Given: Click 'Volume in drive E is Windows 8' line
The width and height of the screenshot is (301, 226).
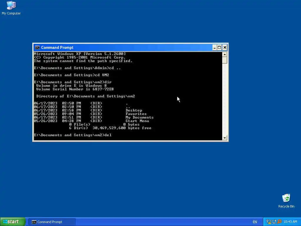Looking at the screenshot, I should click(x=71, y=86).
